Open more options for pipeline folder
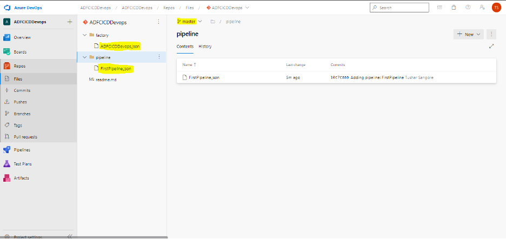 [159, 57]
